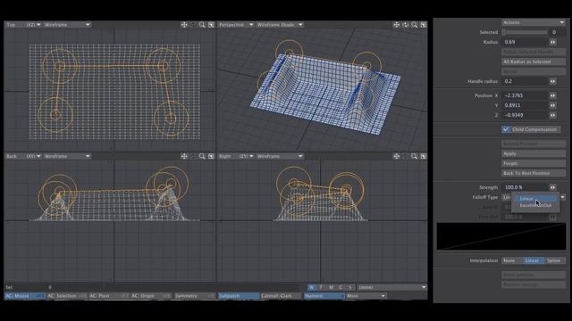The width and height of the screenshot is (572, 321).
Task: Open the Wireframe Shade display dropdown
Action: coord(280,25)
